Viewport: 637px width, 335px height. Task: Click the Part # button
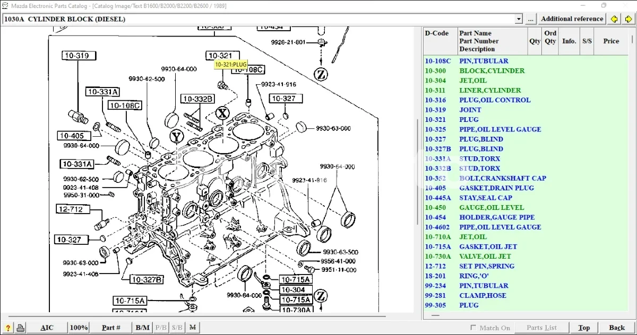[x=111, y=328]
